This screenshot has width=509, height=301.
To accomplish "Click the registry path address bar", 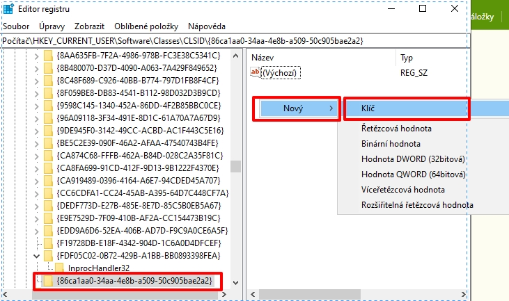I will 235,41.
